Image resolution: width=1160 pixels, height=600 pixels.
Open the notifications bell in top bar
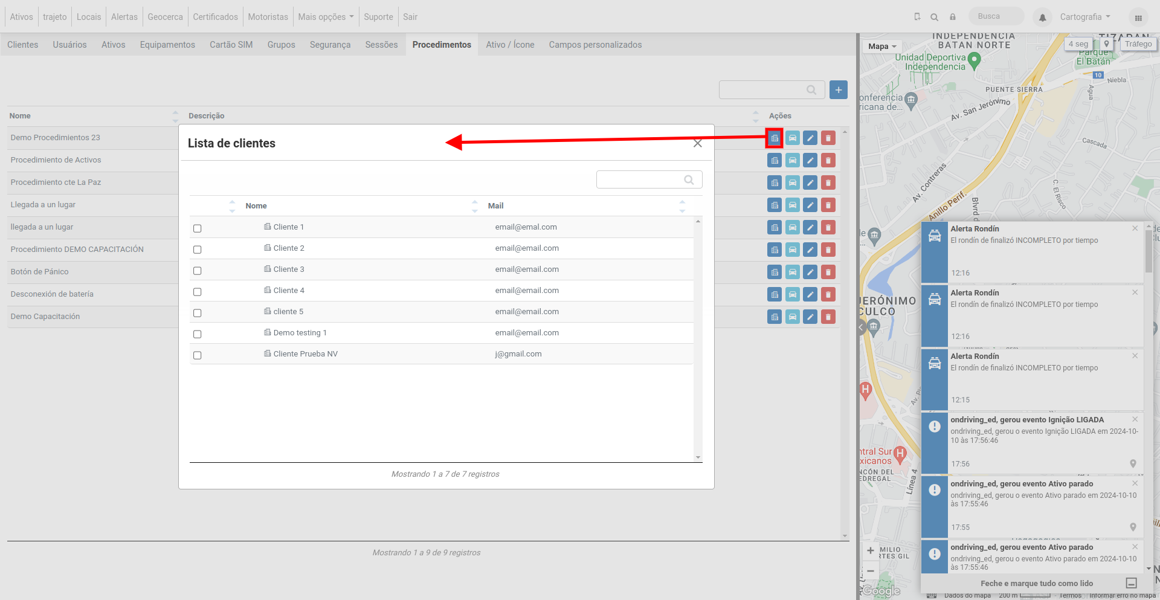1042,18
